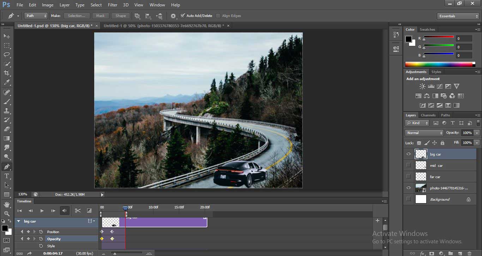Click the Selection... button

click(x=77, y=16)
